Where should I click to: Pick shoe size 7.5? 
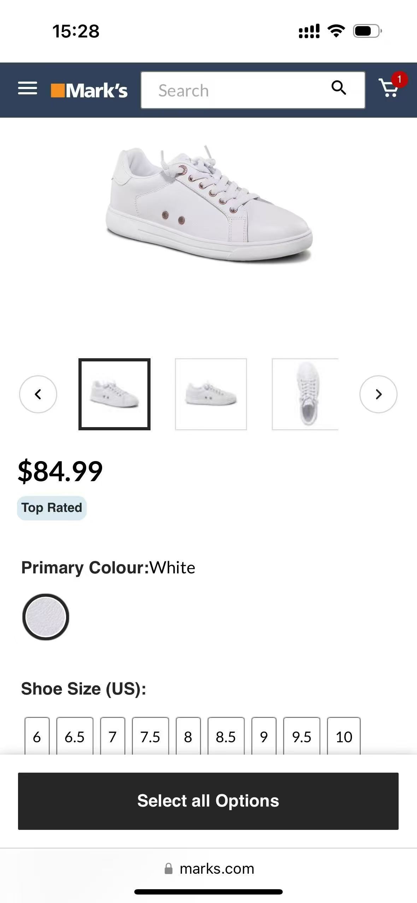[x=150, y=737]
